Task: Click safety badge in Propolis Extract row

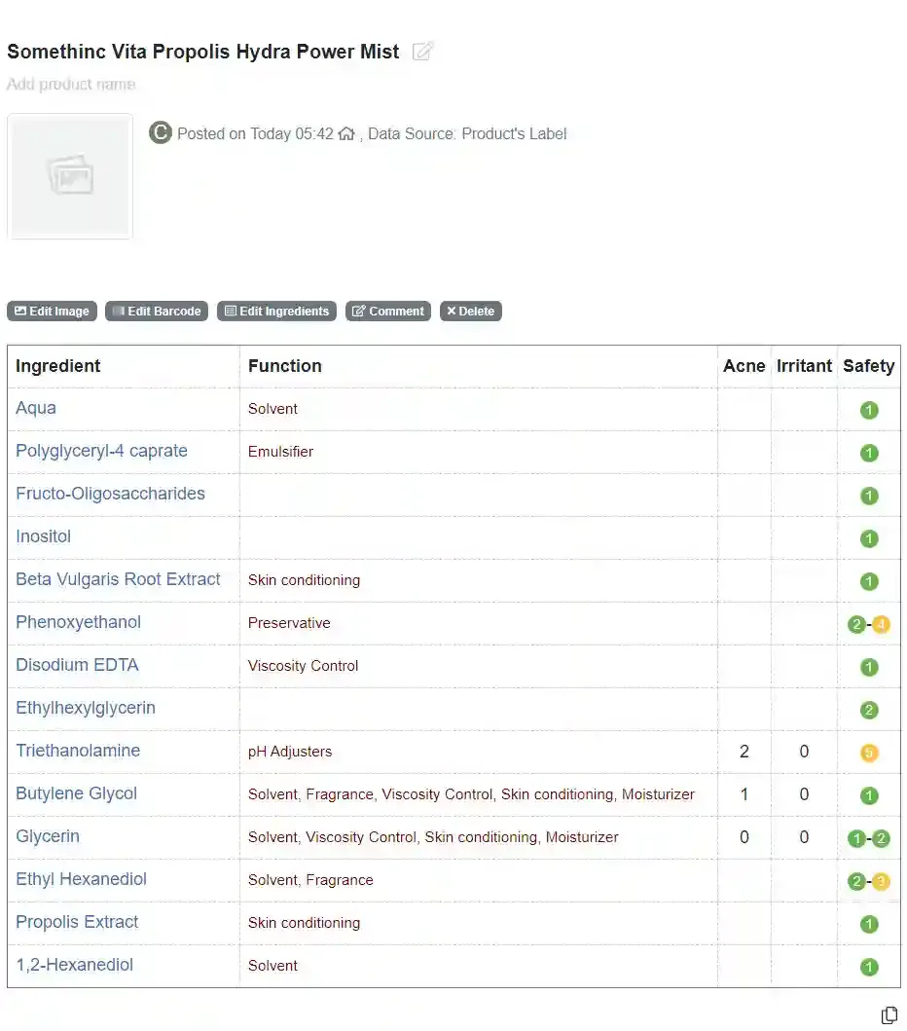Action: pyautogui.click(x=869, y=924)
